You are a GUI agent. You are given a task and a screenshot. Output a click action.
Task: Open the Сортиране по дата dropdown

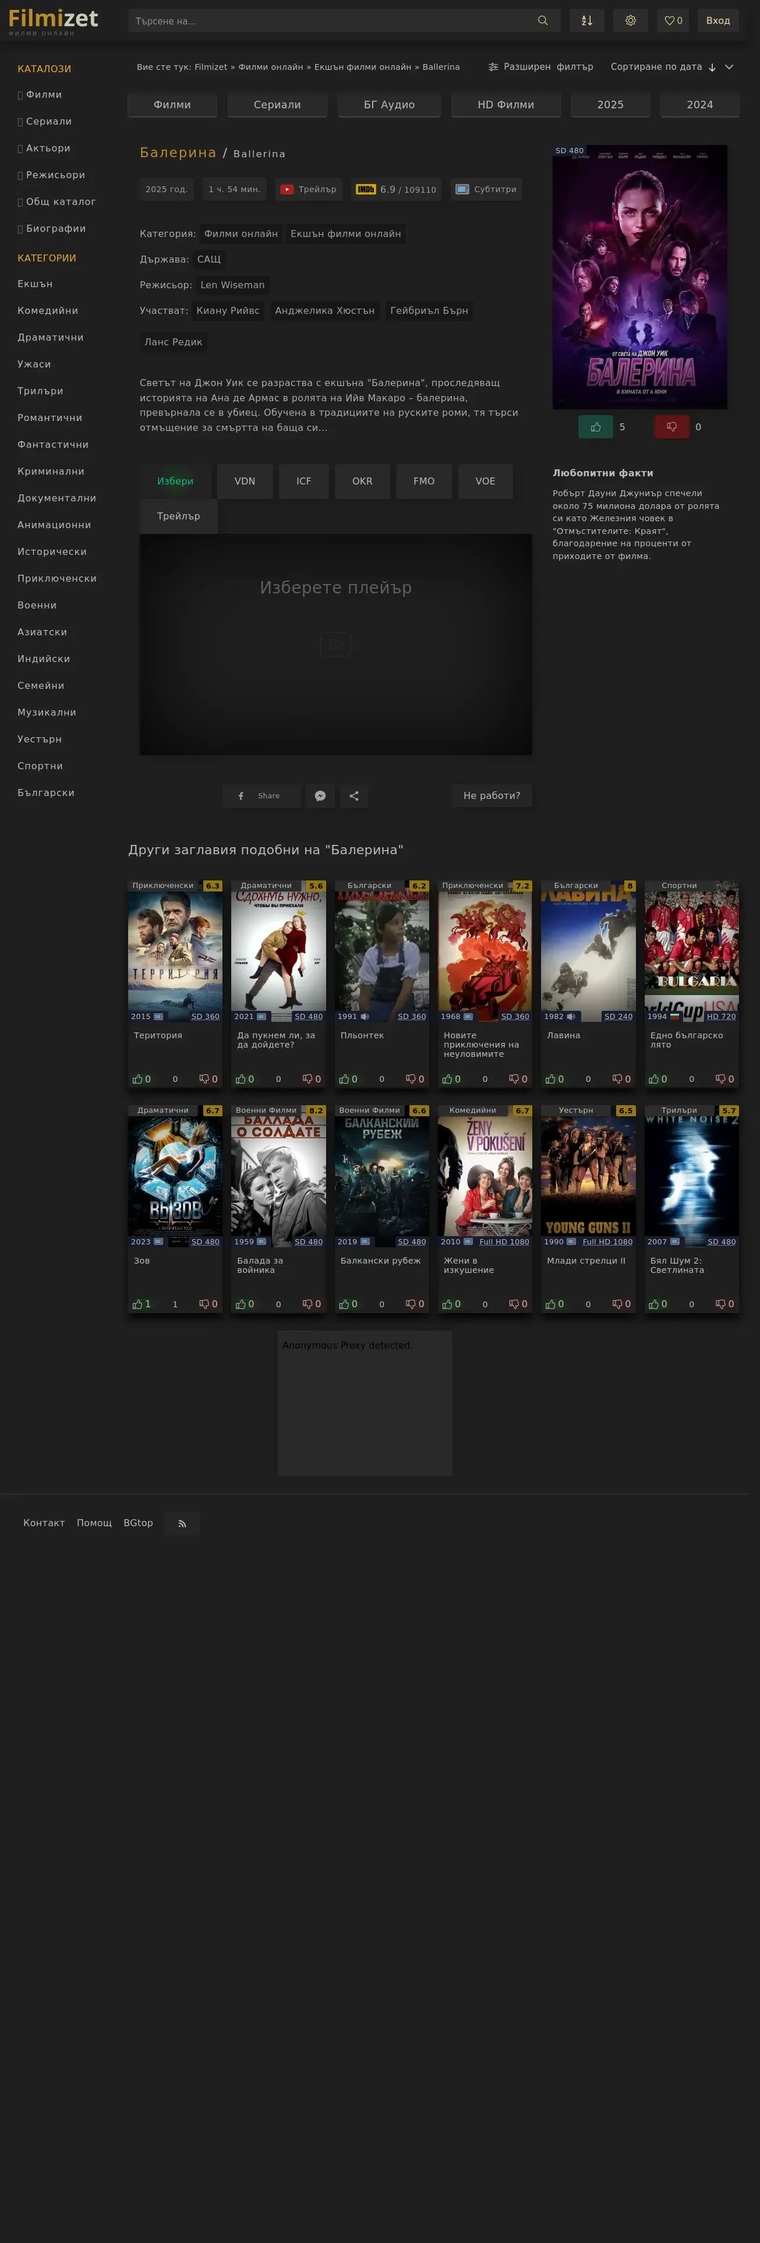[x=672, y=67]
